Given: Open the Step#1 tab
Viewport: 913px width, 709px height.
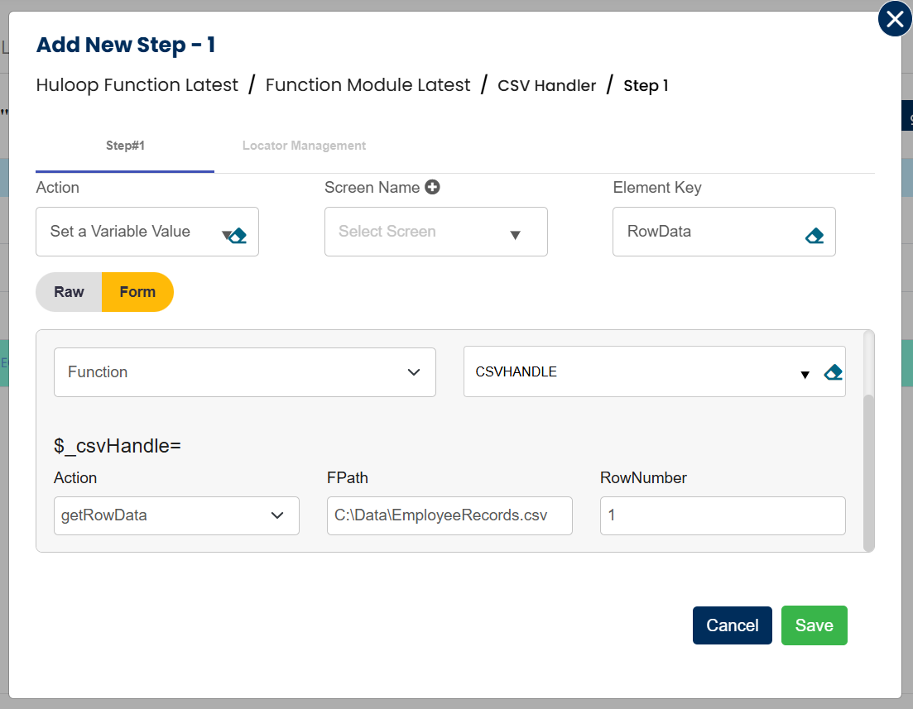Looking at the screenshot, I should (x=125, y=146).
